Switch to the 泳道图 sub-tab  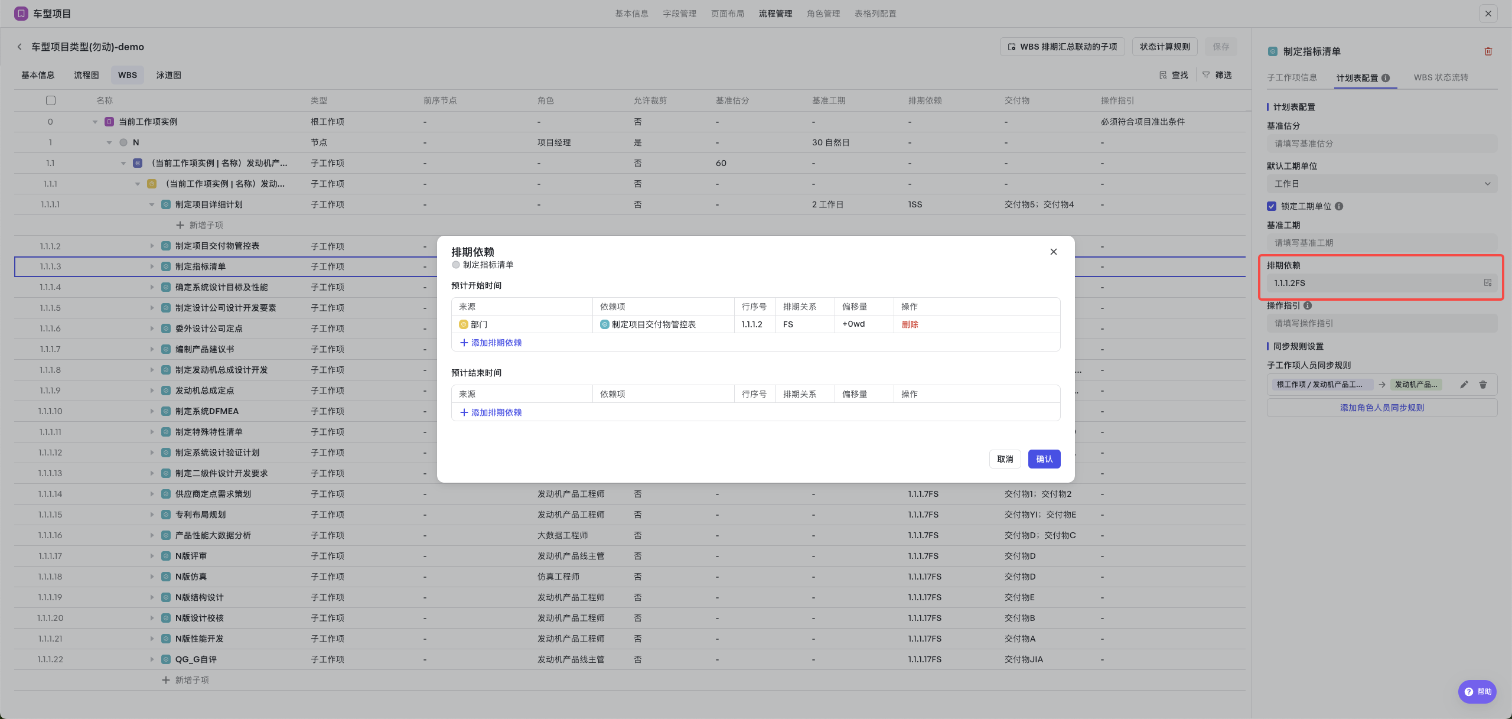pos(168,75)
